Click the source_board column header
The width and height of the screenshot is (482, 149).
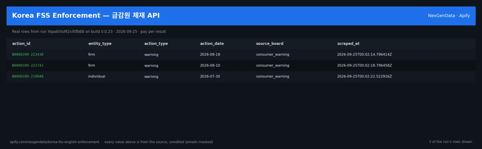pyautogui.click(x=269, y=43)
